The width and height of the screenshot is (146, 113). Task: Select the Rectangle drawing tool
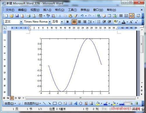pyautogui.click(x=55, y=103)
